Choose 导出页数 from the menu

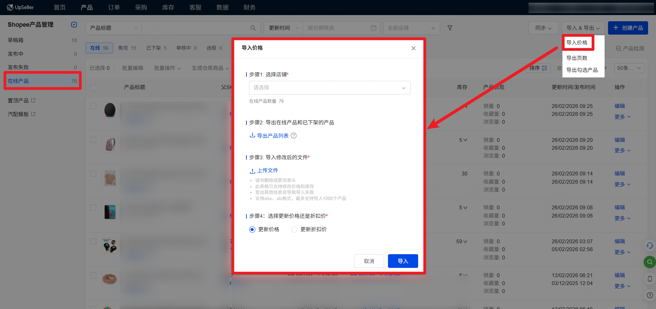577,58
